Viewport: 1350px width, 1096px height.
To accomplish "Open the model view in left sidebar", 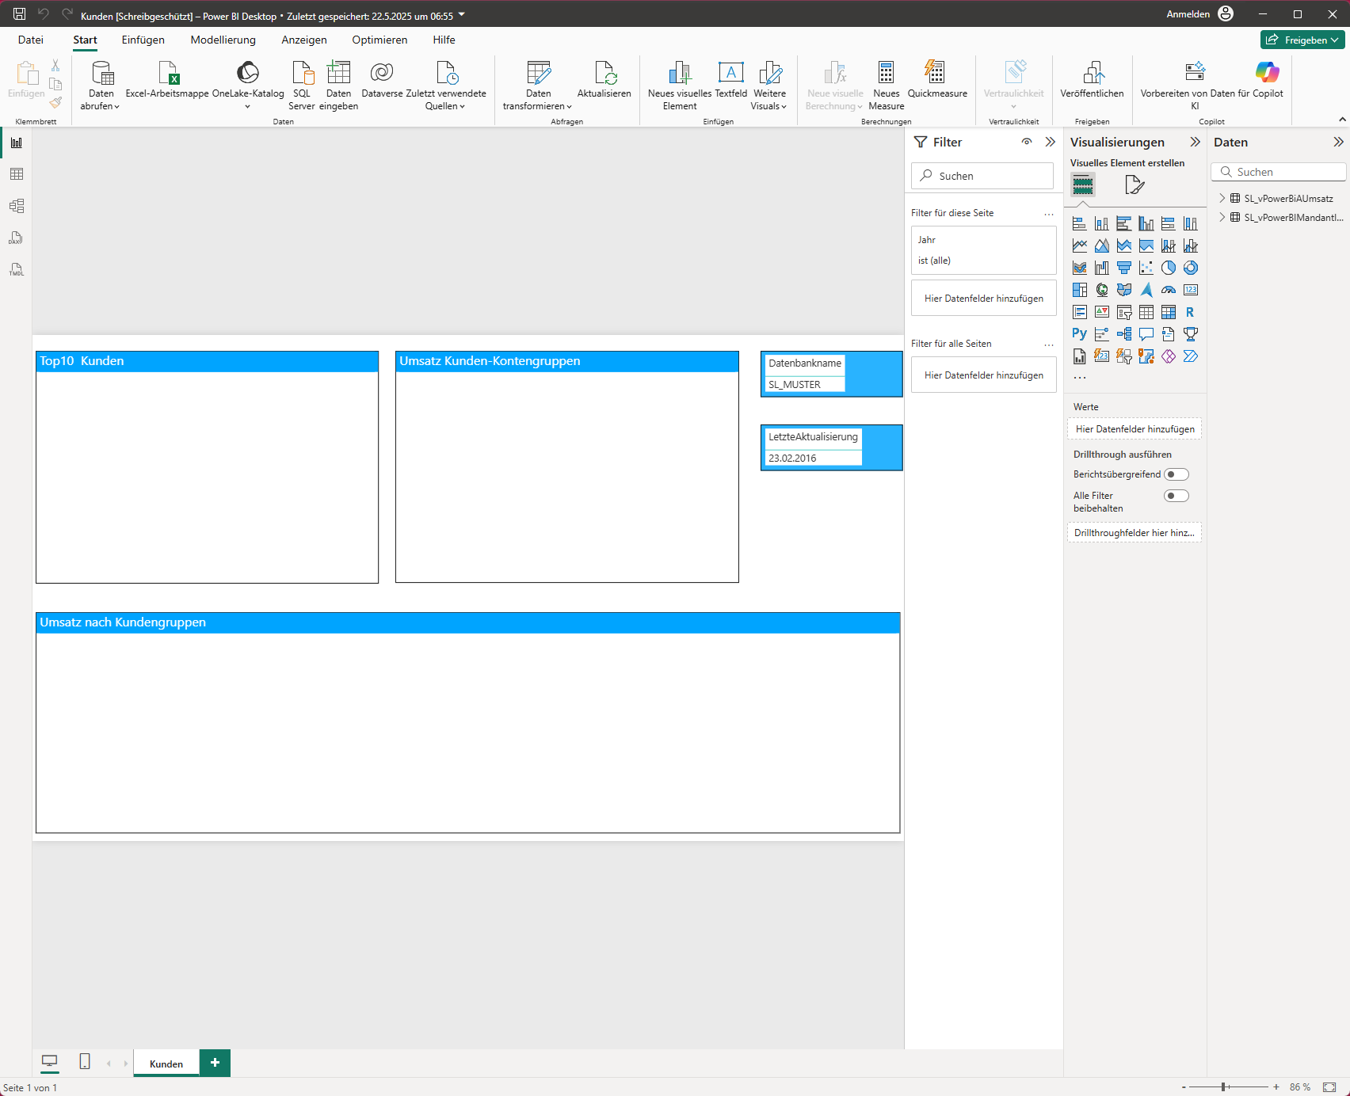I will (x=17, y=206).
